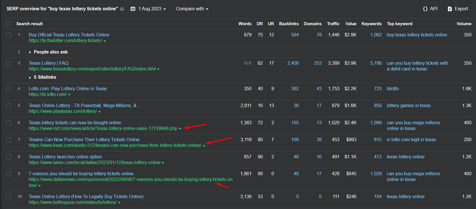Viewport: 476px width, 209px height.
Task: Open the axios.com texas-lottery-online URL
Action: [x=94, y=163]
